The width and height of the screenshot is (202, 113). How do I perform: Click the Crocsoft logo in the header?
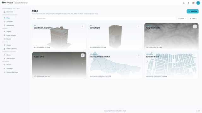pos(8,3)
